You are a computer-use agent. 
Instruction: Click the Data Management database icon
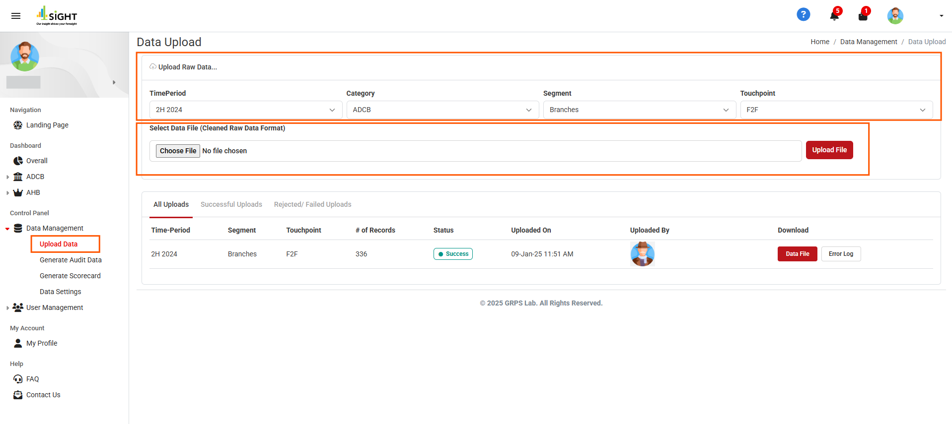point(18,228)
